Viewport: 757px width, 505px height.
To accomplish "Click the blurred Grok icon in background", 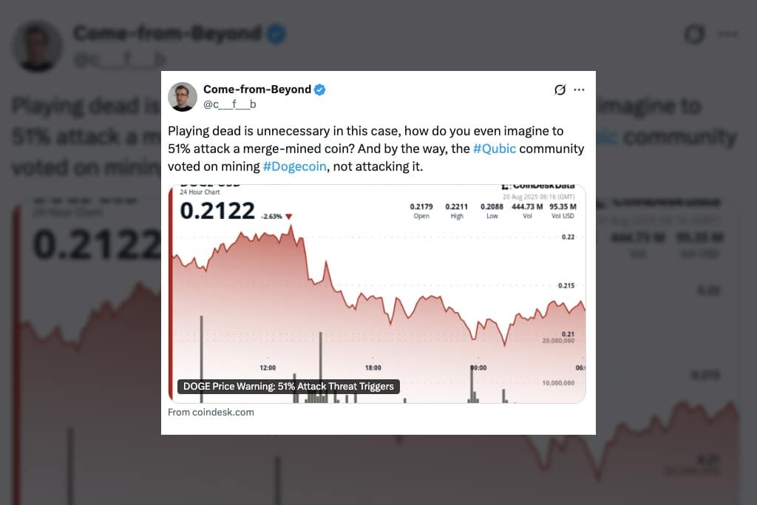I will click(694, 35).
